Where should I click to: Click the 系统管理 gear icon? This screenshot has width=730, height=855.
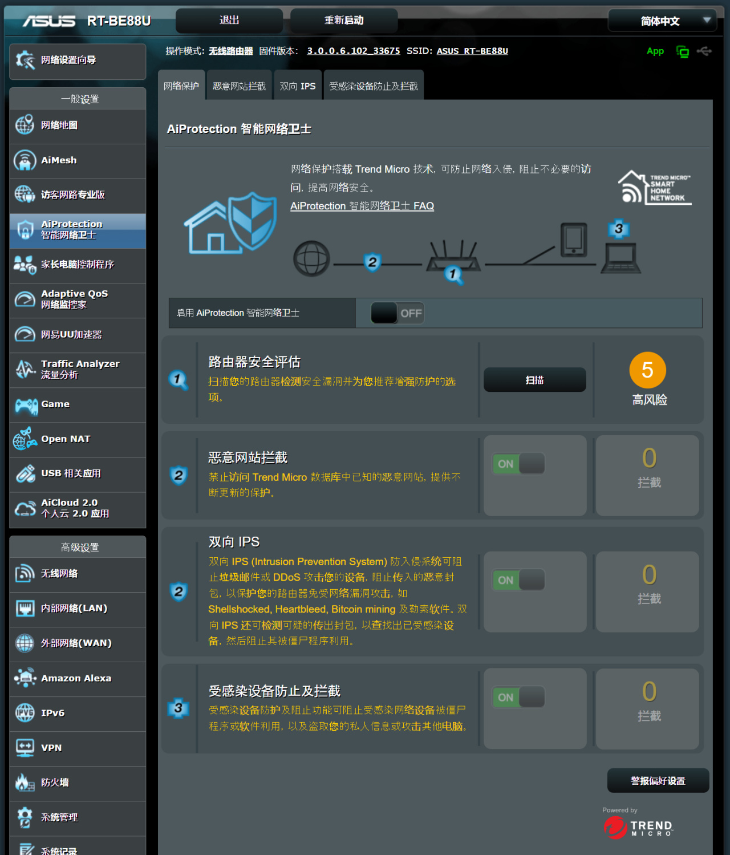click(25, 817)
